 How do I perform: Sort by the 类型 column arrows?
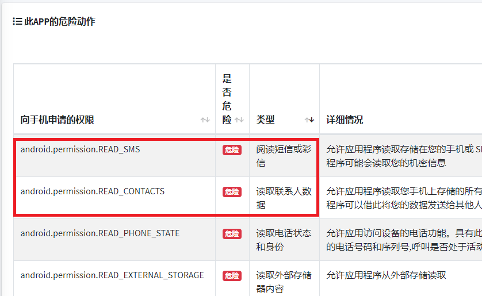click(x=309, y=120)
